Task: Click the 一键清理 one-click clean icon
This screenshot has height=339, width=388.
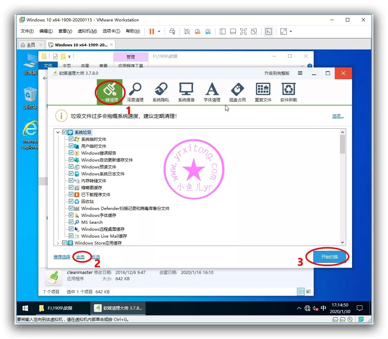Action: tap(109, 92)
